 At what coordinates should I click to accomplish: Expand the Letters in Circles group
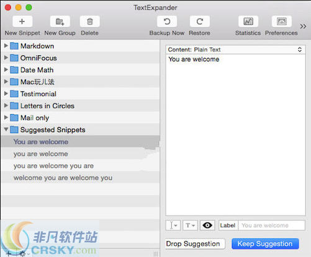coord(6,105)
